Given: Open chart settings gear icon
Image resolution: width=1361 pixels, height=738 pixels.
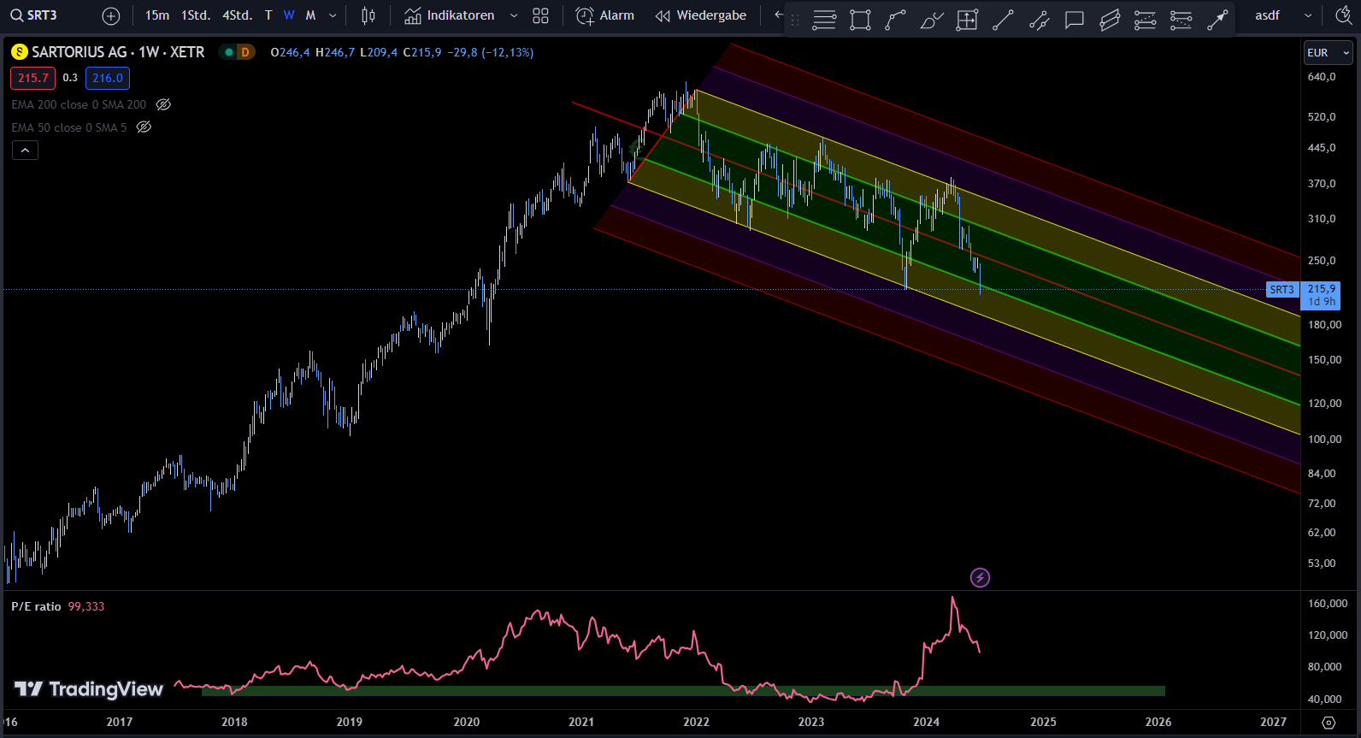Looking at the screenshot, I should click(x=1329, y=723).
